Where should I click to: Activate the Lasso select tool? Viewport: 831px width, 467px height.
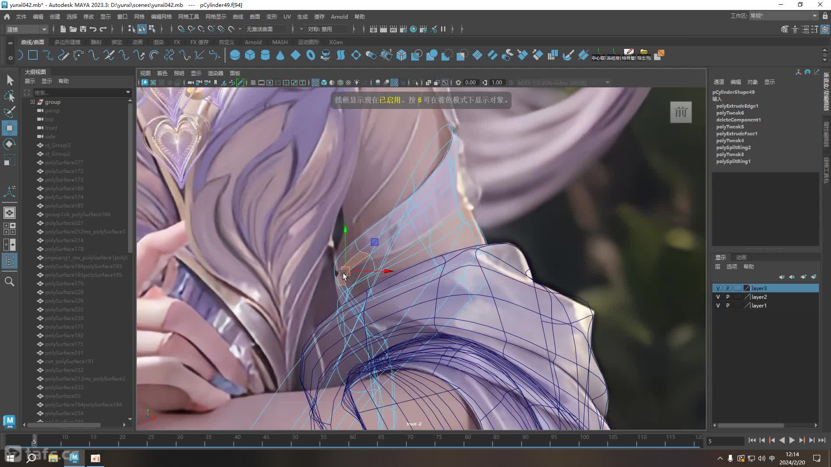tap(10, 96)
